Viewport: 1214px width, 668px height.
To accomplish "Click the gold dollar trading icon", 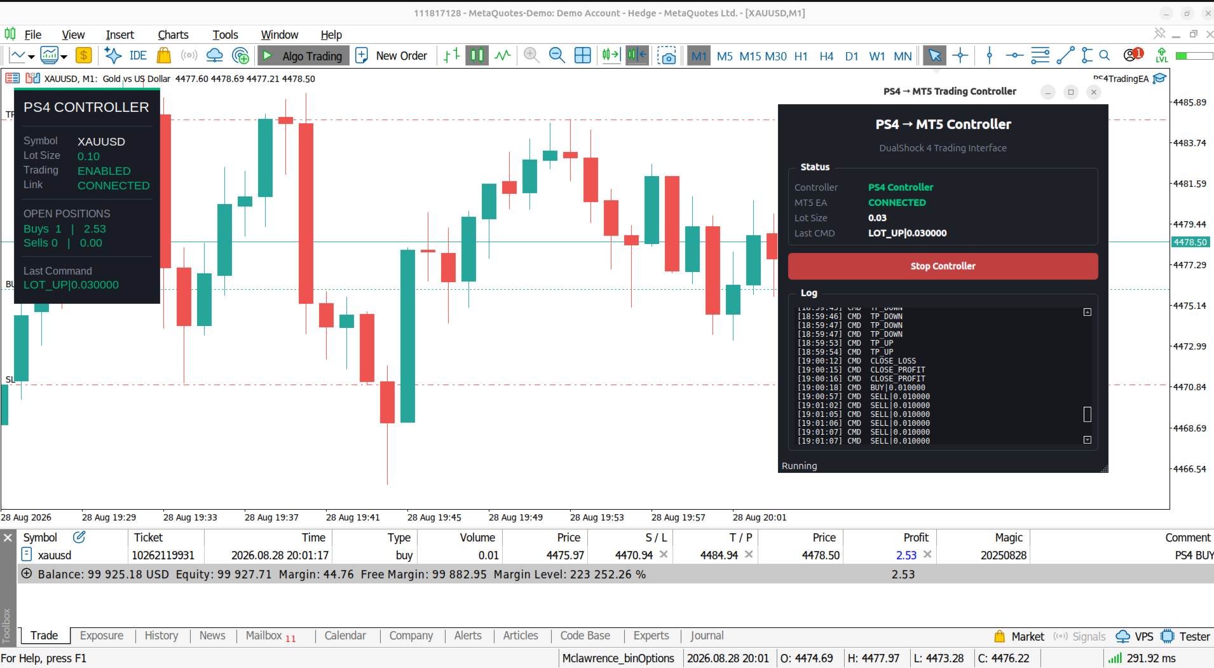I will coord(83,56).
